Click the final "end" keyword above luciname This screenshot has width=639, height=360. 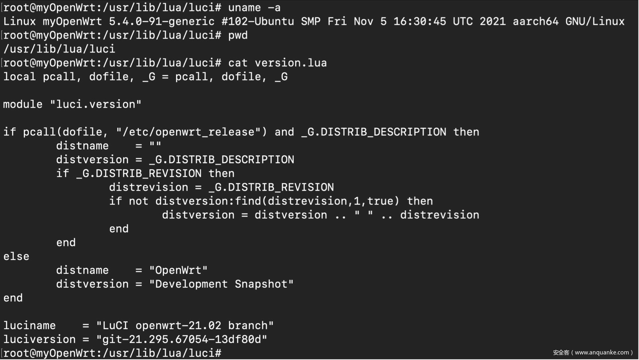pos(13,298)
